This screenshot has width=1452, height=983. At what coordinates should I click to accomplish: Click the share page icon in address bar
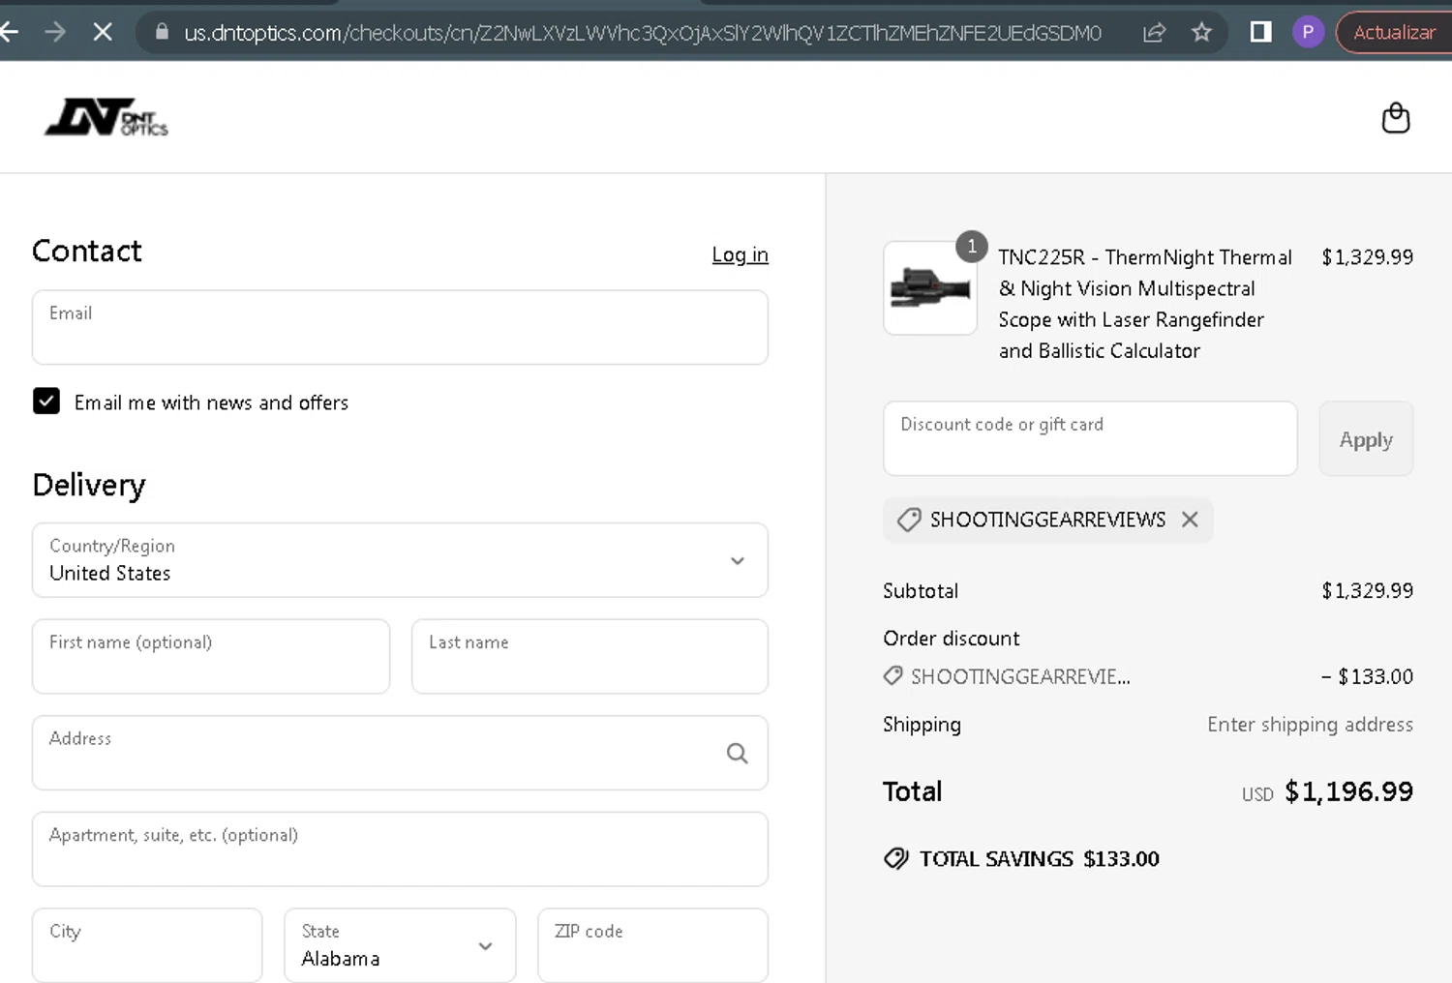click(1154, 32)
